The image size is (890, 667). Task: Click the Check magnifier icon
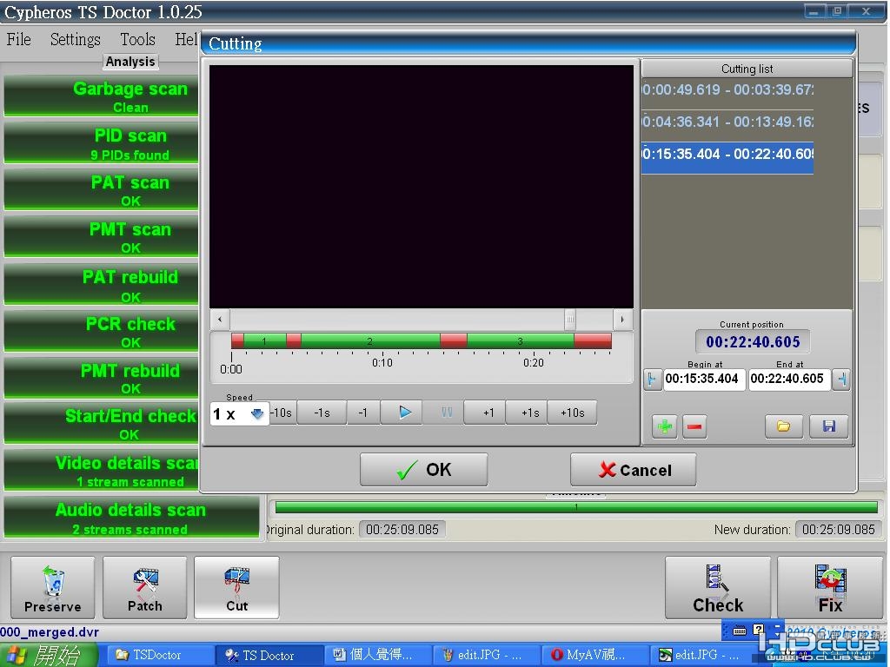(717, 578)
